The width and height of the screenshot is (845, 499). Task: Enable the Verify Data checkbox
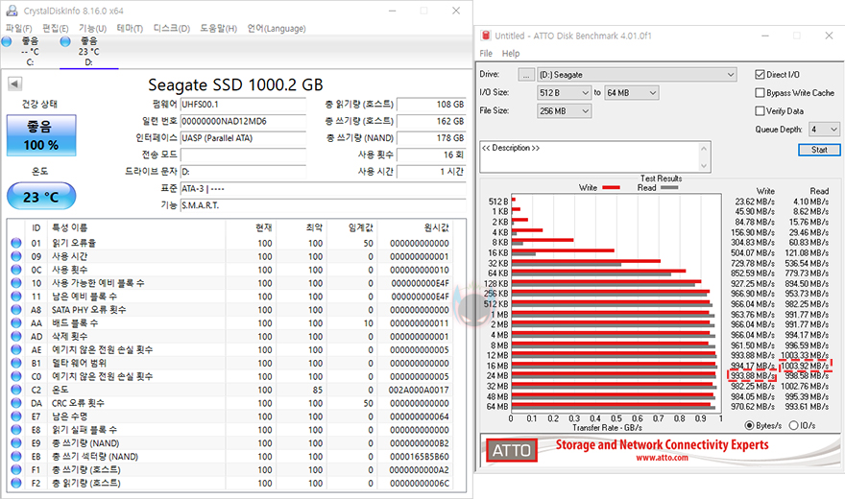pos(760,111)
